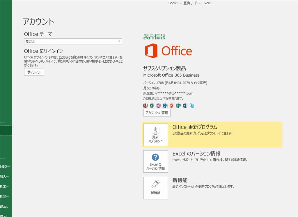
Task: Click the OneNote app icon
Action: (x=159, y=106)
